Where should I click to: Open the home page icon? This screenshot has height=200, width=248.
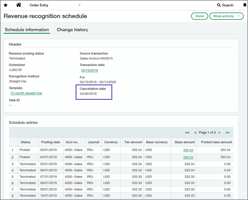click(x=19, y=5)
